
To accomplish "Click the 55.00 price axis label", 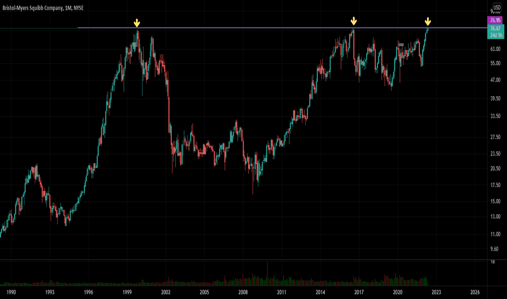I will pyautogui.click(x=495, y=64).
